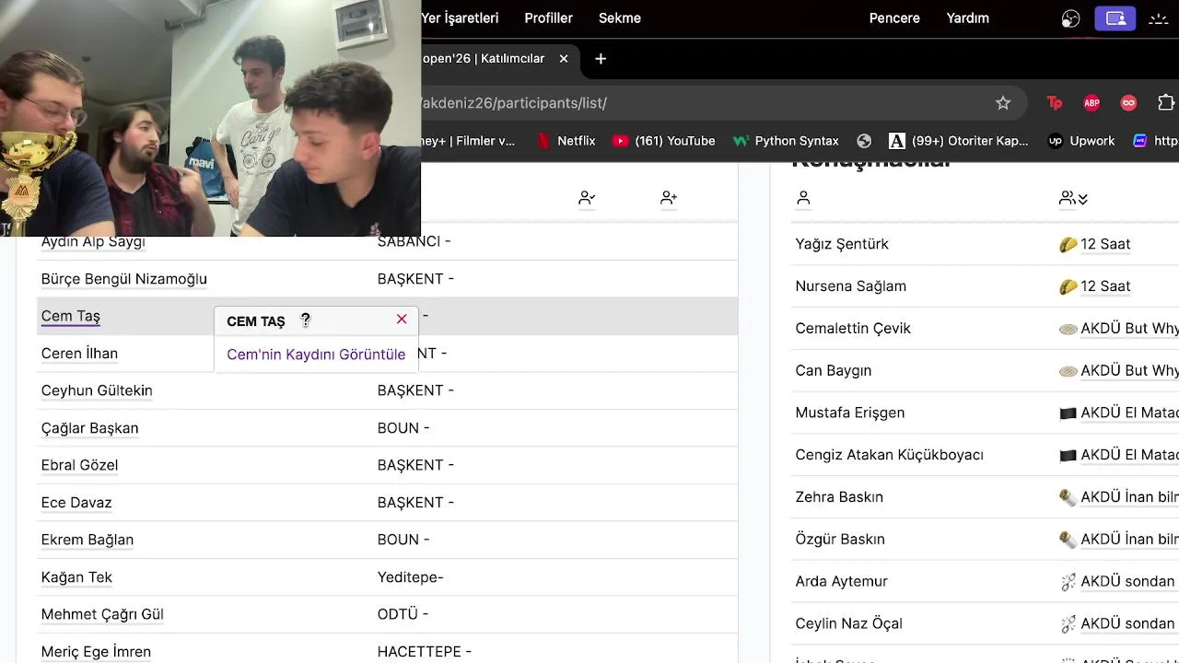The image size is (1179, 663).
Task: Open the Extensions puzzle icon
Action: click(x=1166, y=103)
